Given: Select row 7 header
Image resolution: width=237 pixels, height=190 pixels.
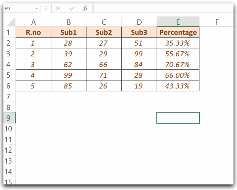Looking at the screenshot, I should [x=10, y=96].
